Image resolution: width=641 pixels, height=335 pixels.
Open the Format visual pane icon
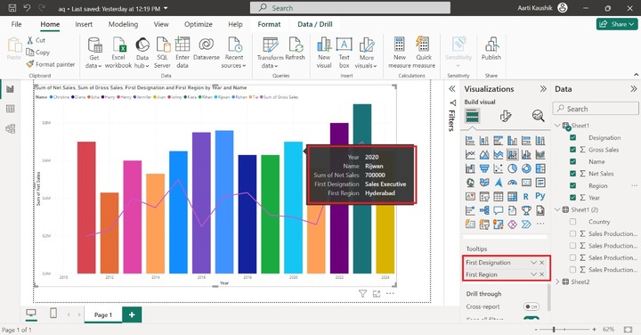pos(506,116)
